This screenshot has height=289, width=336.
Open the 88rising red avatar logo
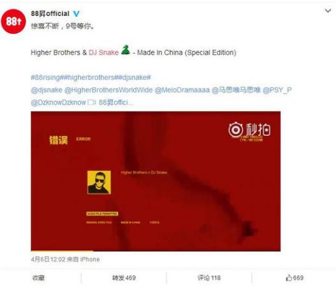pyautogui.click(x=13, y=22)
